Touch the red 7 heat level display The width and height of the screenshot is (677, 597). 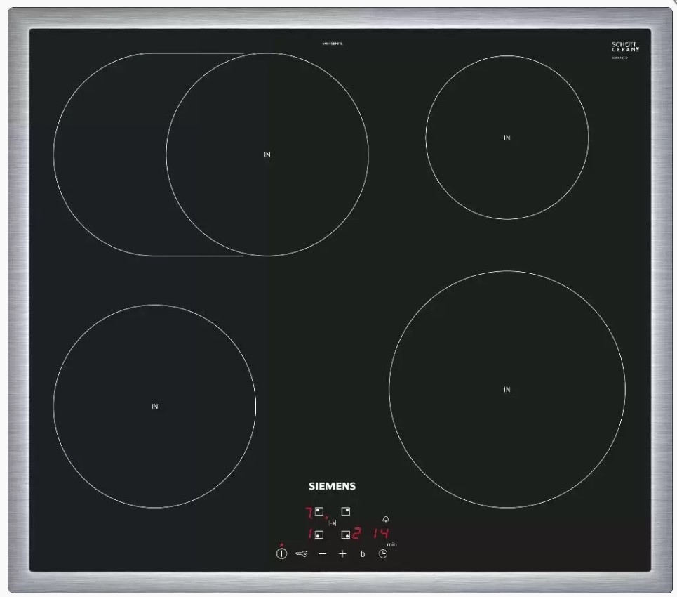307,511
